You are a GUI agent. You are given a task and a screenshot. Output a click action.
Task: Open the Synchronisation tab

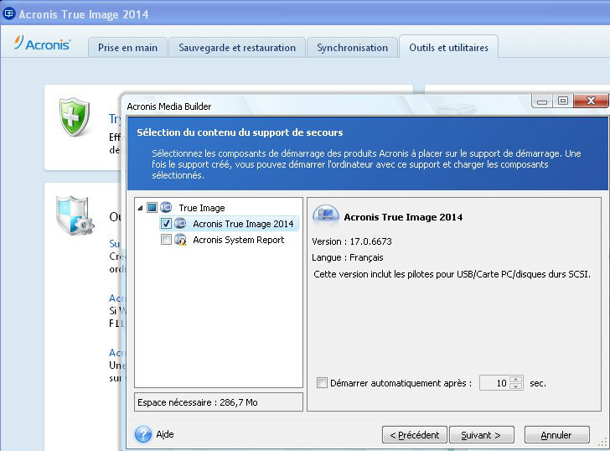pos(352,48)
